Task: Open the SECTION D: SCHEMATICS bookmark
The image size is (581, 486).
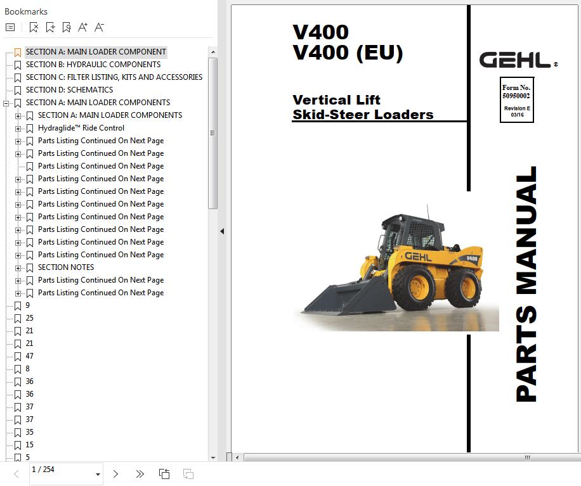Action: [69, 89]
